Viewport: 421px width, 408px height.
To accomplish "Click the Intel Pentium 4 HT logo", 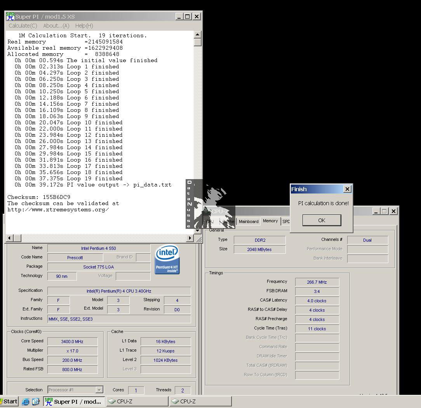I will pyautogui.click(x=167, y=260).
